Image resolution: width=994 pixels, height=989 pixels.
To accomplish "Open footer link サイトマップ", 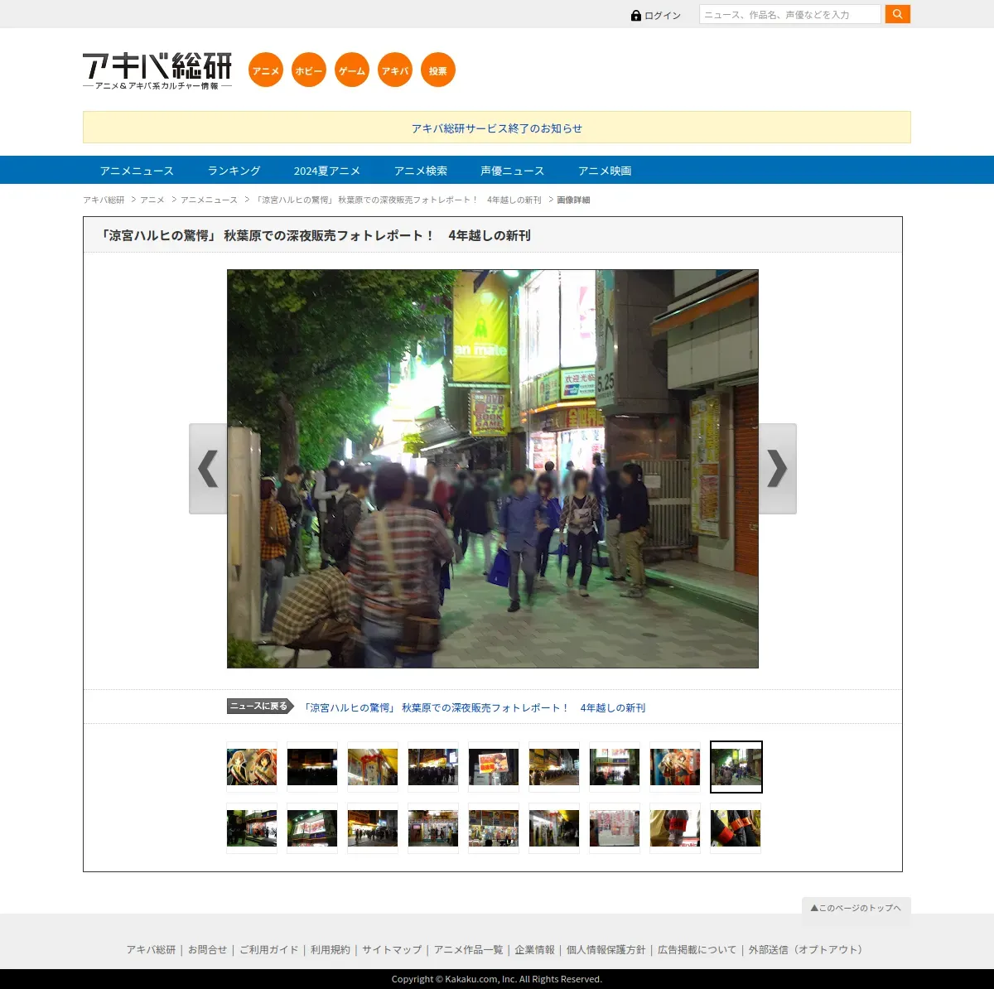I will click(392, 949).
